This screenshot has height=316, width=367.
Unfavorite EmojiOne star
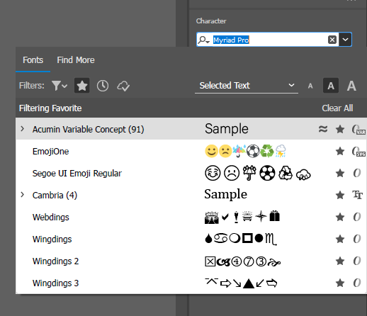340,151
